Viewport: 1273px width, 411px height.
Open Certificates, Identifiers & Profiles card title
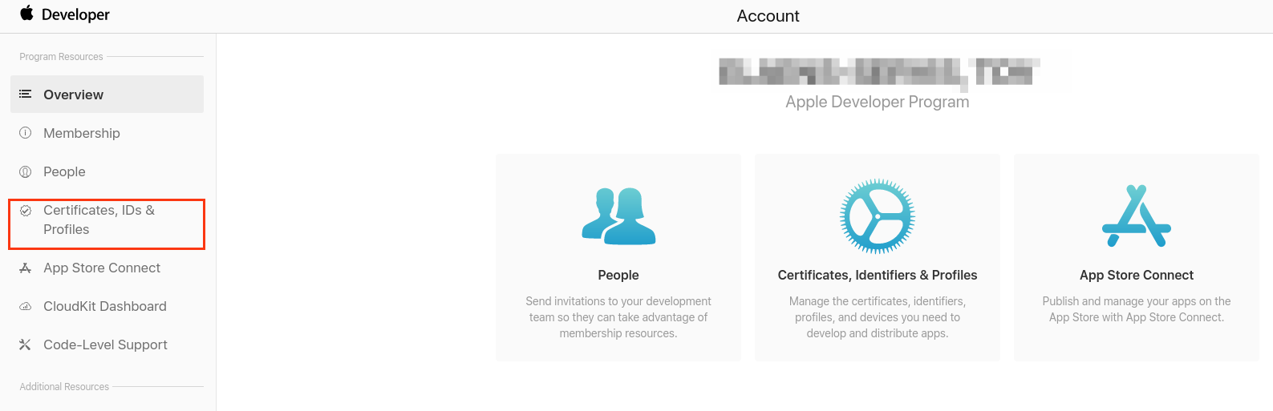pyautogui.click(x=878, y=275)
